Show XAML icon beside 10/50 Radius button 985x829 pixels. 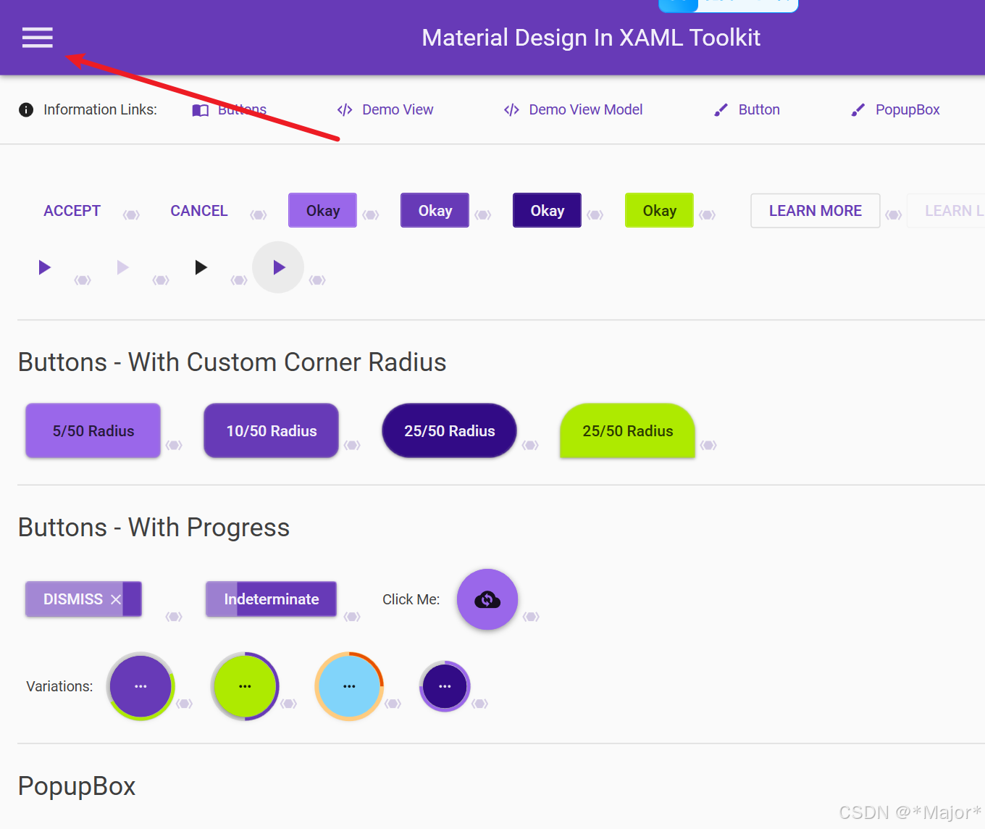pos(352,445)
